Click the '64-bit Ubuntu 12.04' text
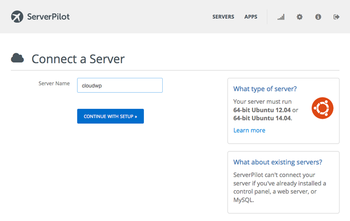 262,110
